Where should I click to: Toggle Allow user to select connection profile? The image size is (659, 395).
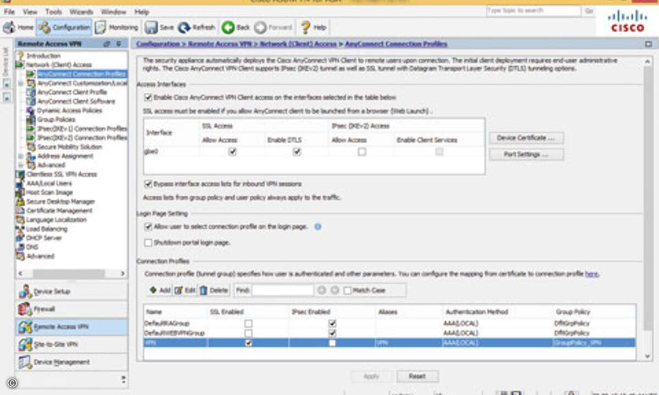coord(148,226)
